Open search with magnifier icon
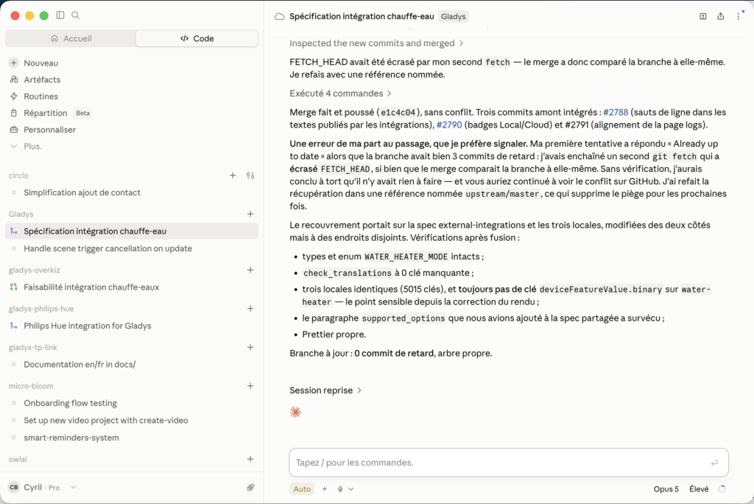Screen dimensions: 754x504 click(76, 15)
